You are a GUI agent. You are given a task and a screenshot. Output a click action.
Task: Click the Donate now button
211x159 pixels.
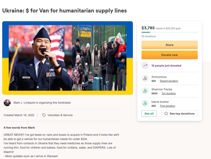170,55
